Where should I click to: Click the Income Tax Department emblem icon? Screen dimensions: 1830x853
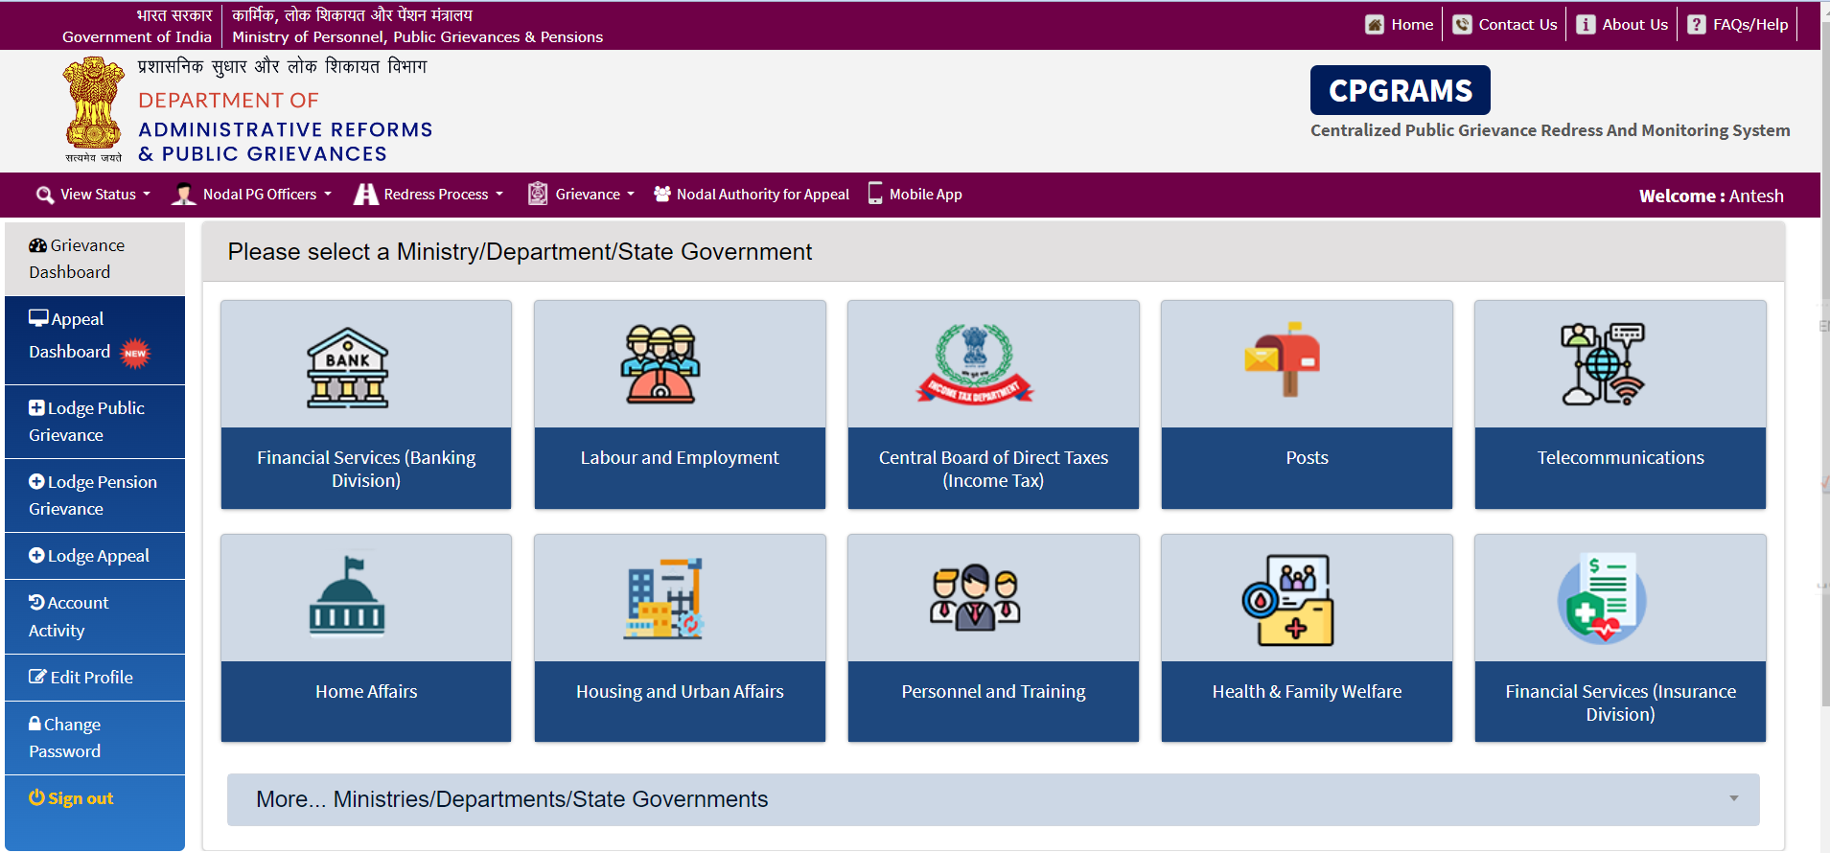pyautogui.click(x=975, y=363)
